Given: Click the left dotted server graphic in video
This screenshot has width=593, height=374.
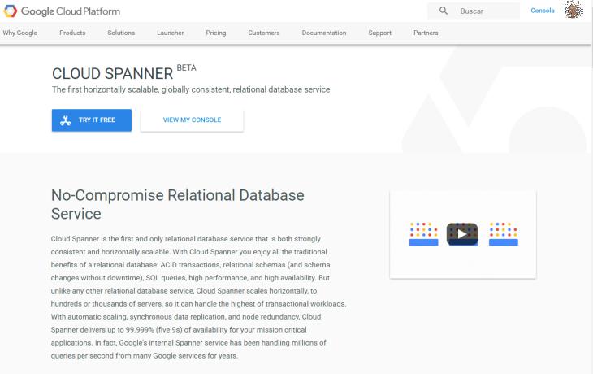Looking at the screenshot, I should pos(423,234).
